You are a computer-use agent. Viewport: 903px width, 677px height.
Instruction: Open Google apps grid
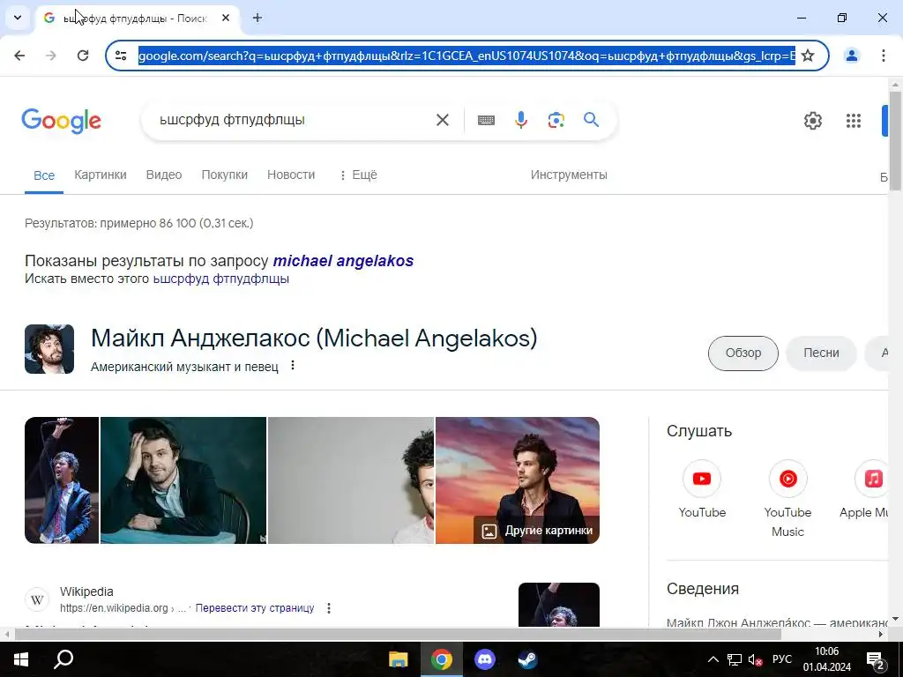pos(854,121)
